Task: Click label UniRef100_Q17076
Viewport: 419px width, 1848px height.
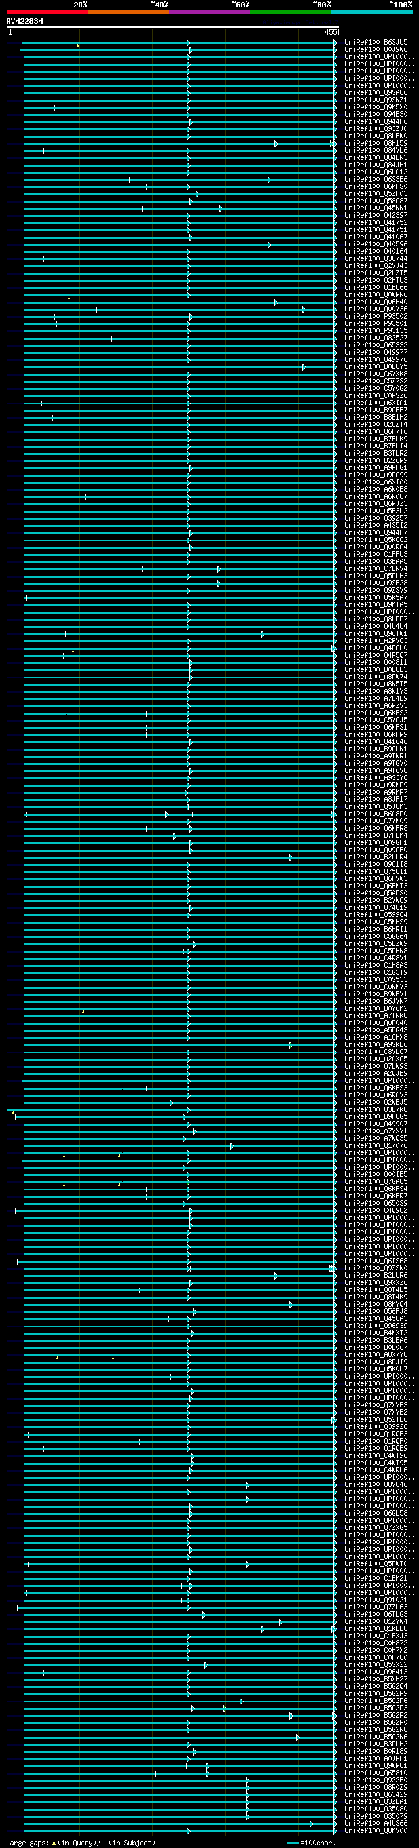Action: [376, 1147]
